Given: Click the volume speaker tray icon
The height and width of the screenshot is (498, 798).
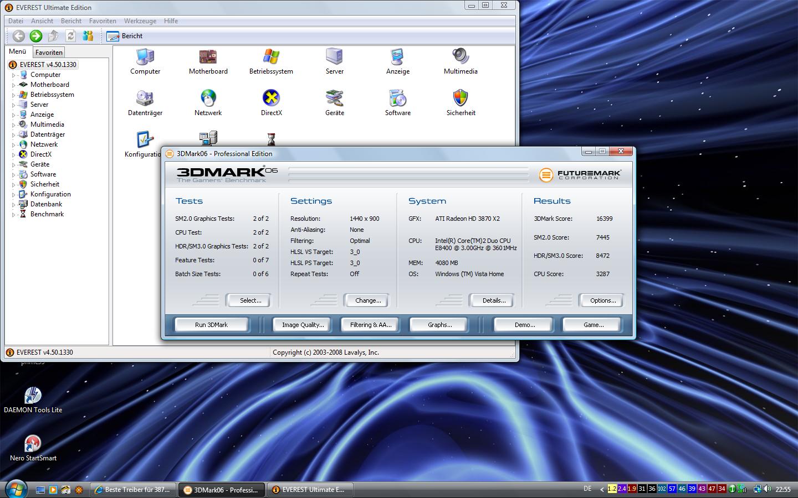Looking at the screenshot, I should pos(767,489).
